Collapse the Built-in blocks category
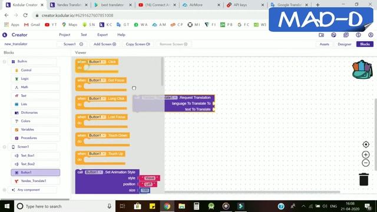Screen dimensions: 377x212 [x=4, y=61]
